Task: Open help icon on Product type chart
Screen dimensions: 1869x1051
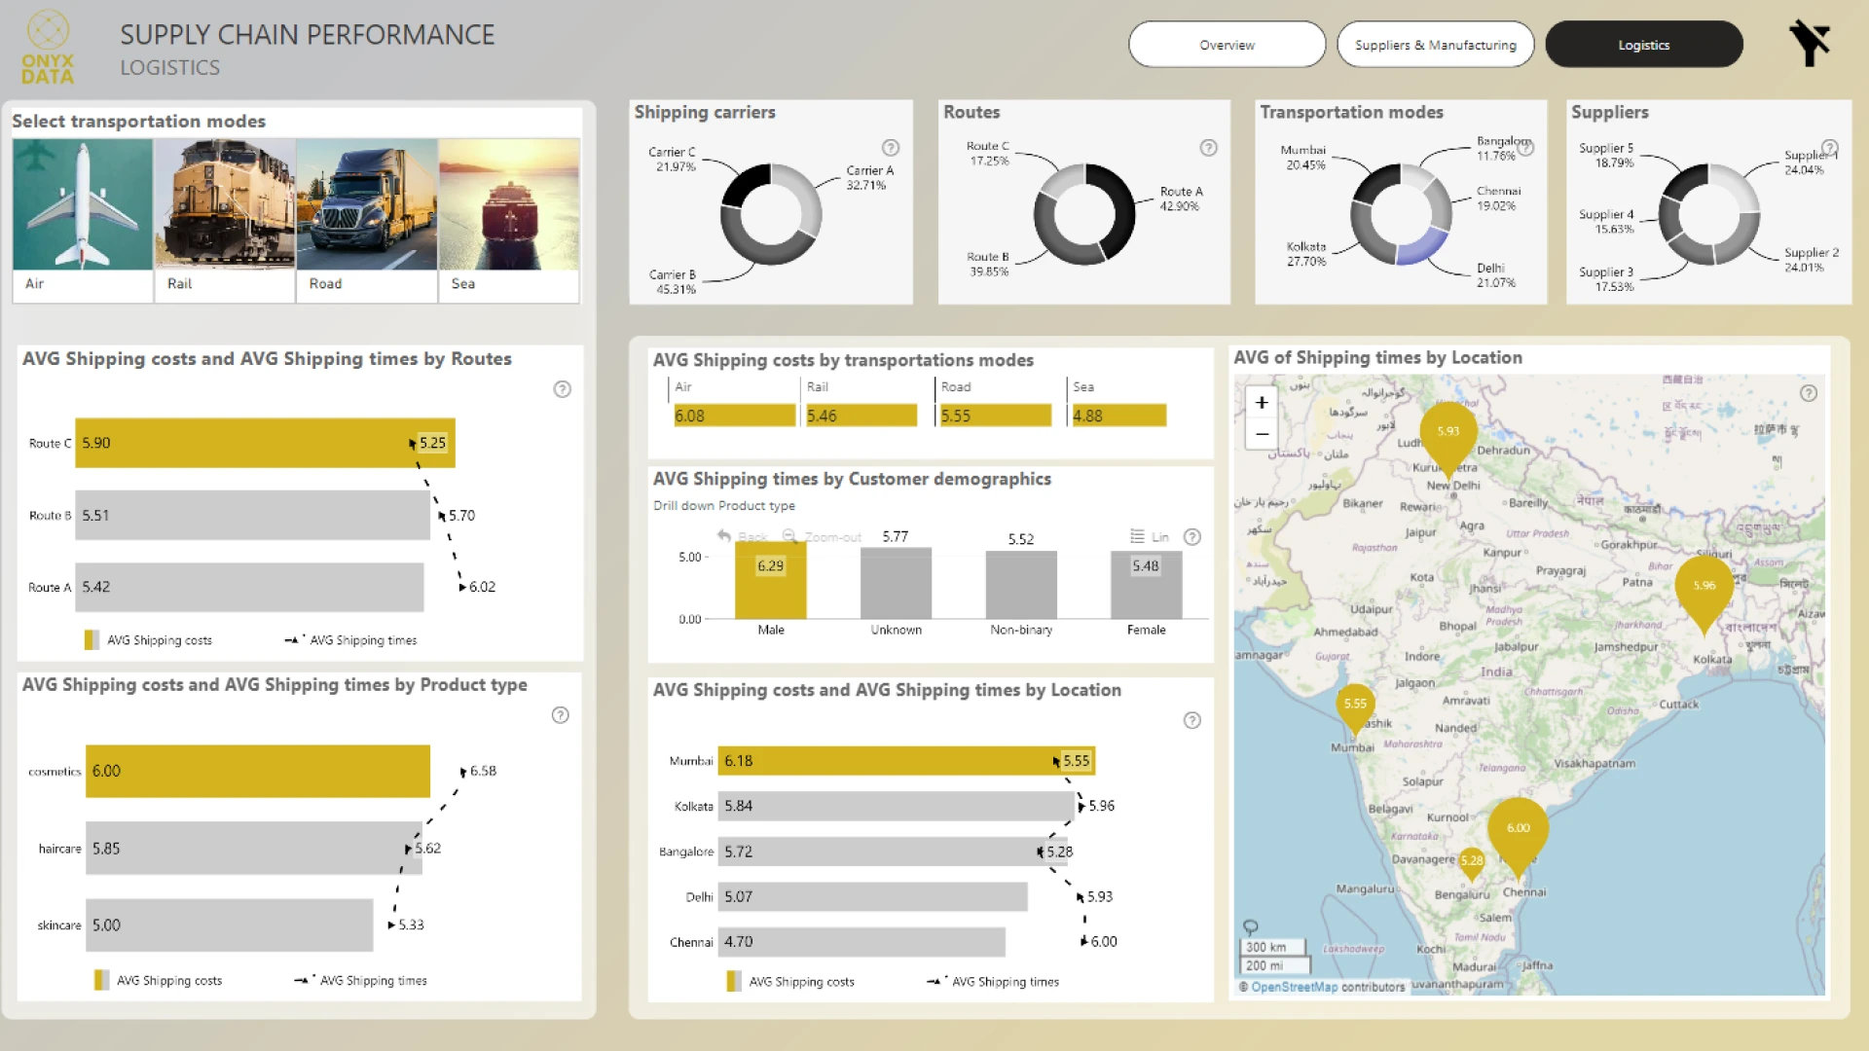Action: tap(560, 715)
